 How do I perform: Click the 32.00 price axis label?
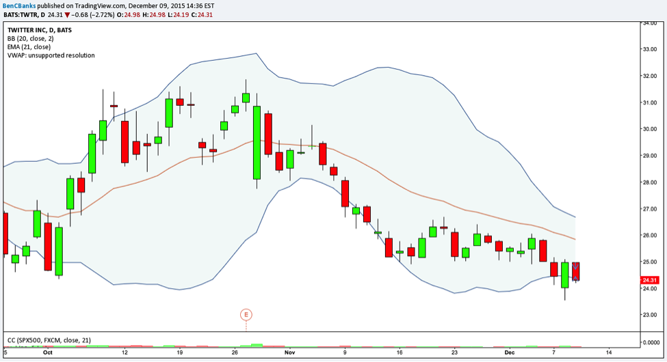tap(650, 76)
